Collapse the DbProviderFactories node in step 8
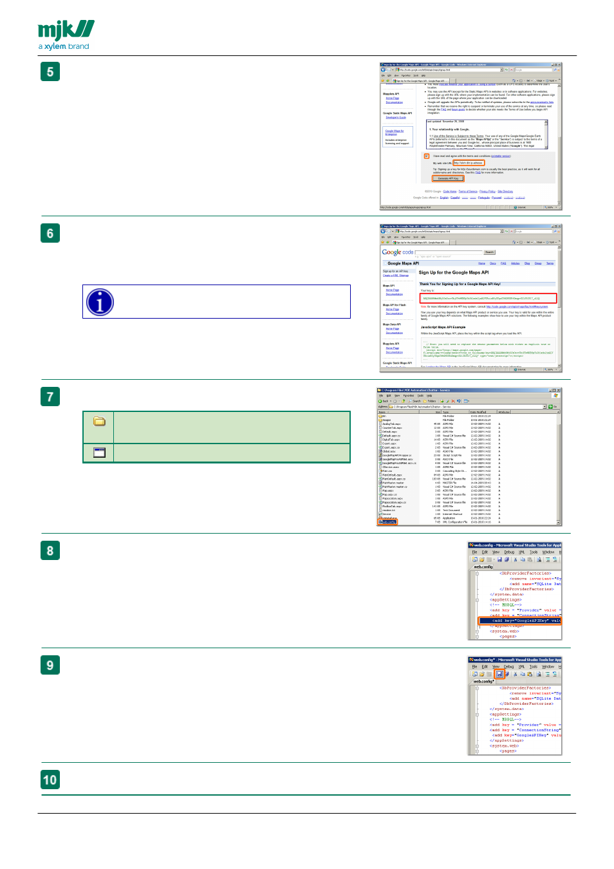The image size is (614, 869). click(477, 574)
